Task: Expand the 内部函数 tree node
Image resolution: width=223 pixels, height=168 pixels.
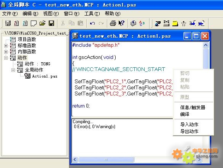Action: pyautogui.click(x=6, y=52)
